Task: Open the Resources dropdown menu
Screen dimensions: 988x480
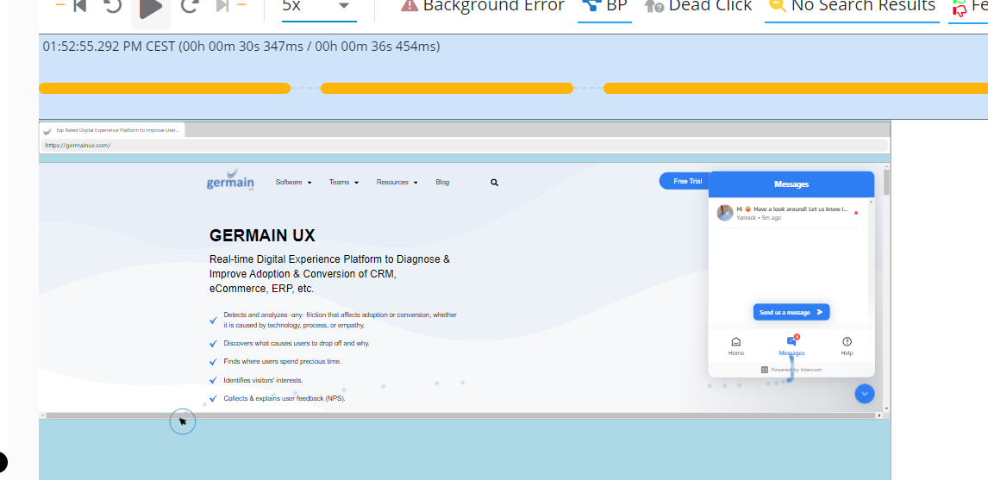Action: click(397, 183)
